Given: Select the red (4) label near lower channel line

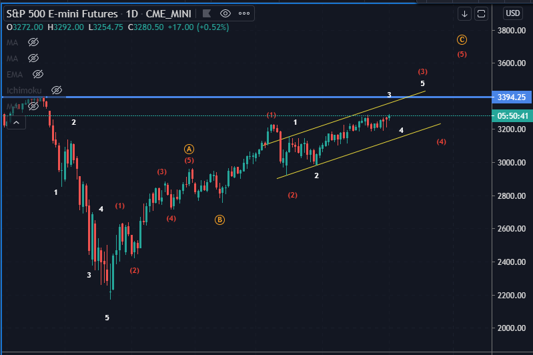Looking at the screenshot, I should tap(441, 141).
